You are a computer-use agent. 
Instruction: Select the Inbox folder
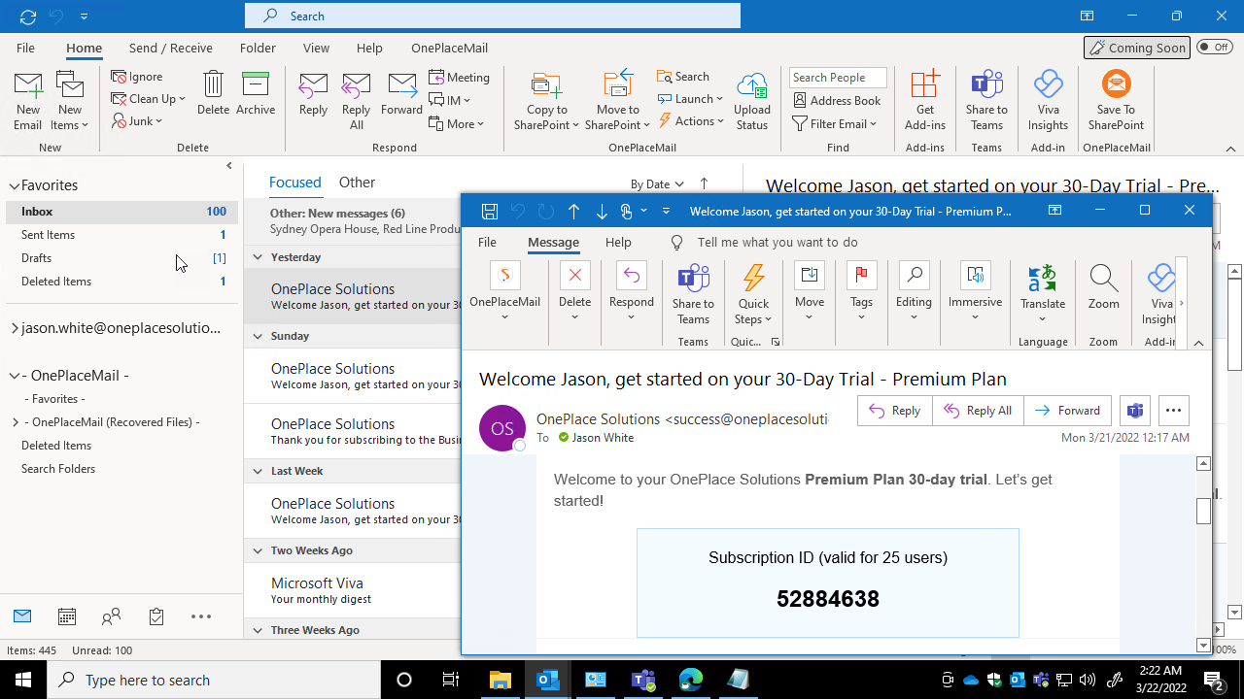coord(121,211)
